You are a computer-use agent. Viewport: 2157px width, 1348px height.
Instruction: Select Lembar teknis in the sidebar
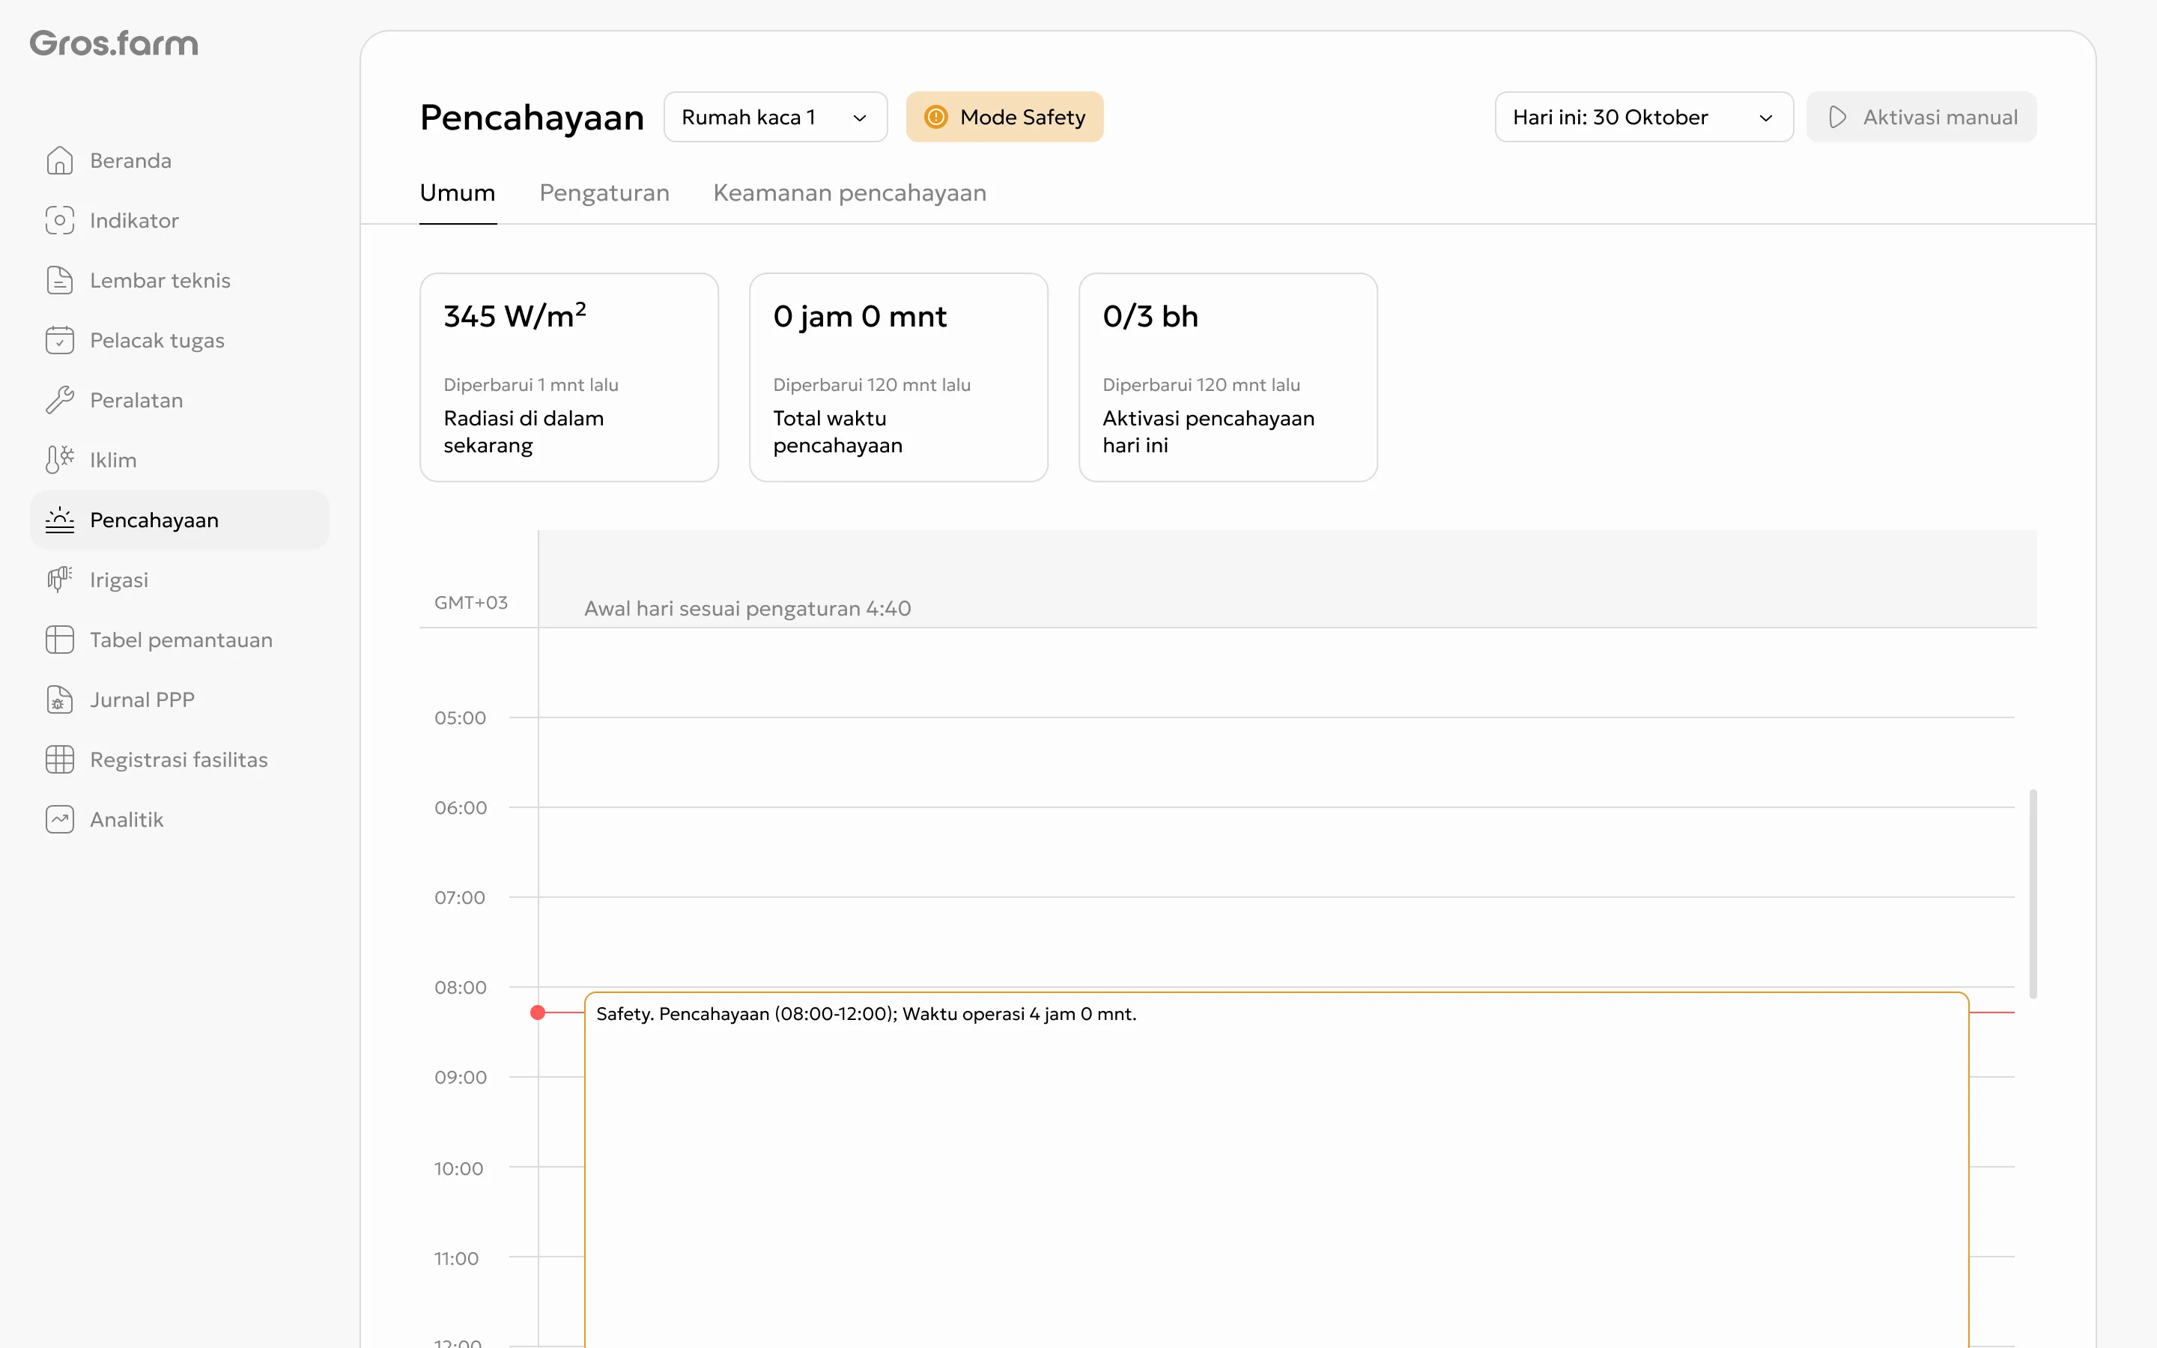179,280
